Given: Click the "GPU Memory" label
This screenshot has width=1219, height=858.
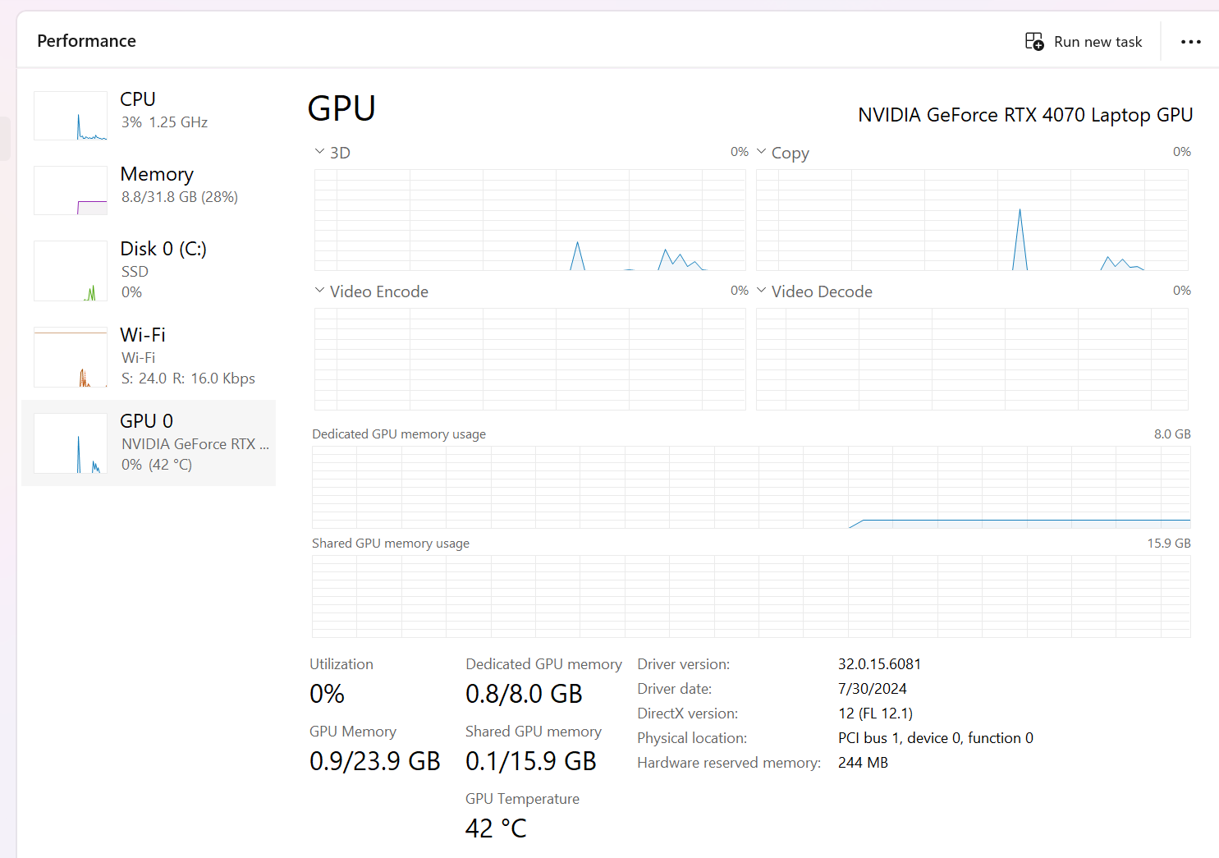Looking at the screenshot, I should pos(353,732).
